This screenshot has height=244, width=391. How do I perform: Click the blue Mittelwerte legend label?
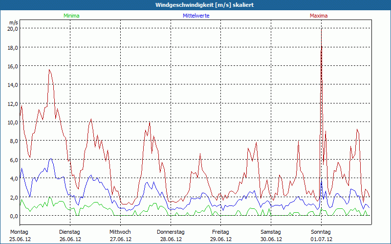(196, 16)
